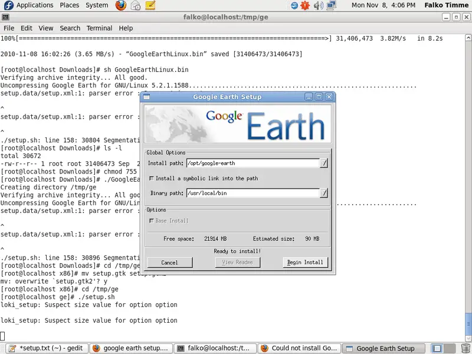
Task: Click the clock showing Mon Nov 8, 4:06 PM
Action: (383, 5)
